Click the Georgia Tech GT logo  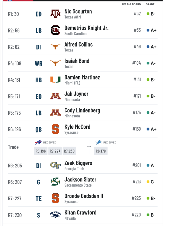(x=55, y=165)
